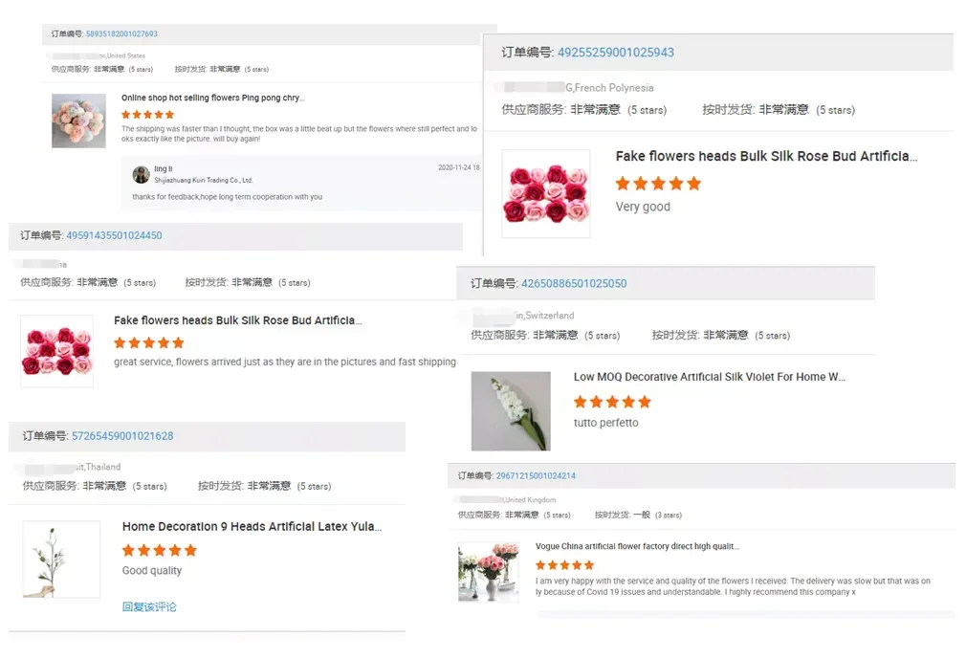The height and width of the screenshot is (659, 966).
Task: Click the star rating above the 'great service' review
Action: point(148,342)
